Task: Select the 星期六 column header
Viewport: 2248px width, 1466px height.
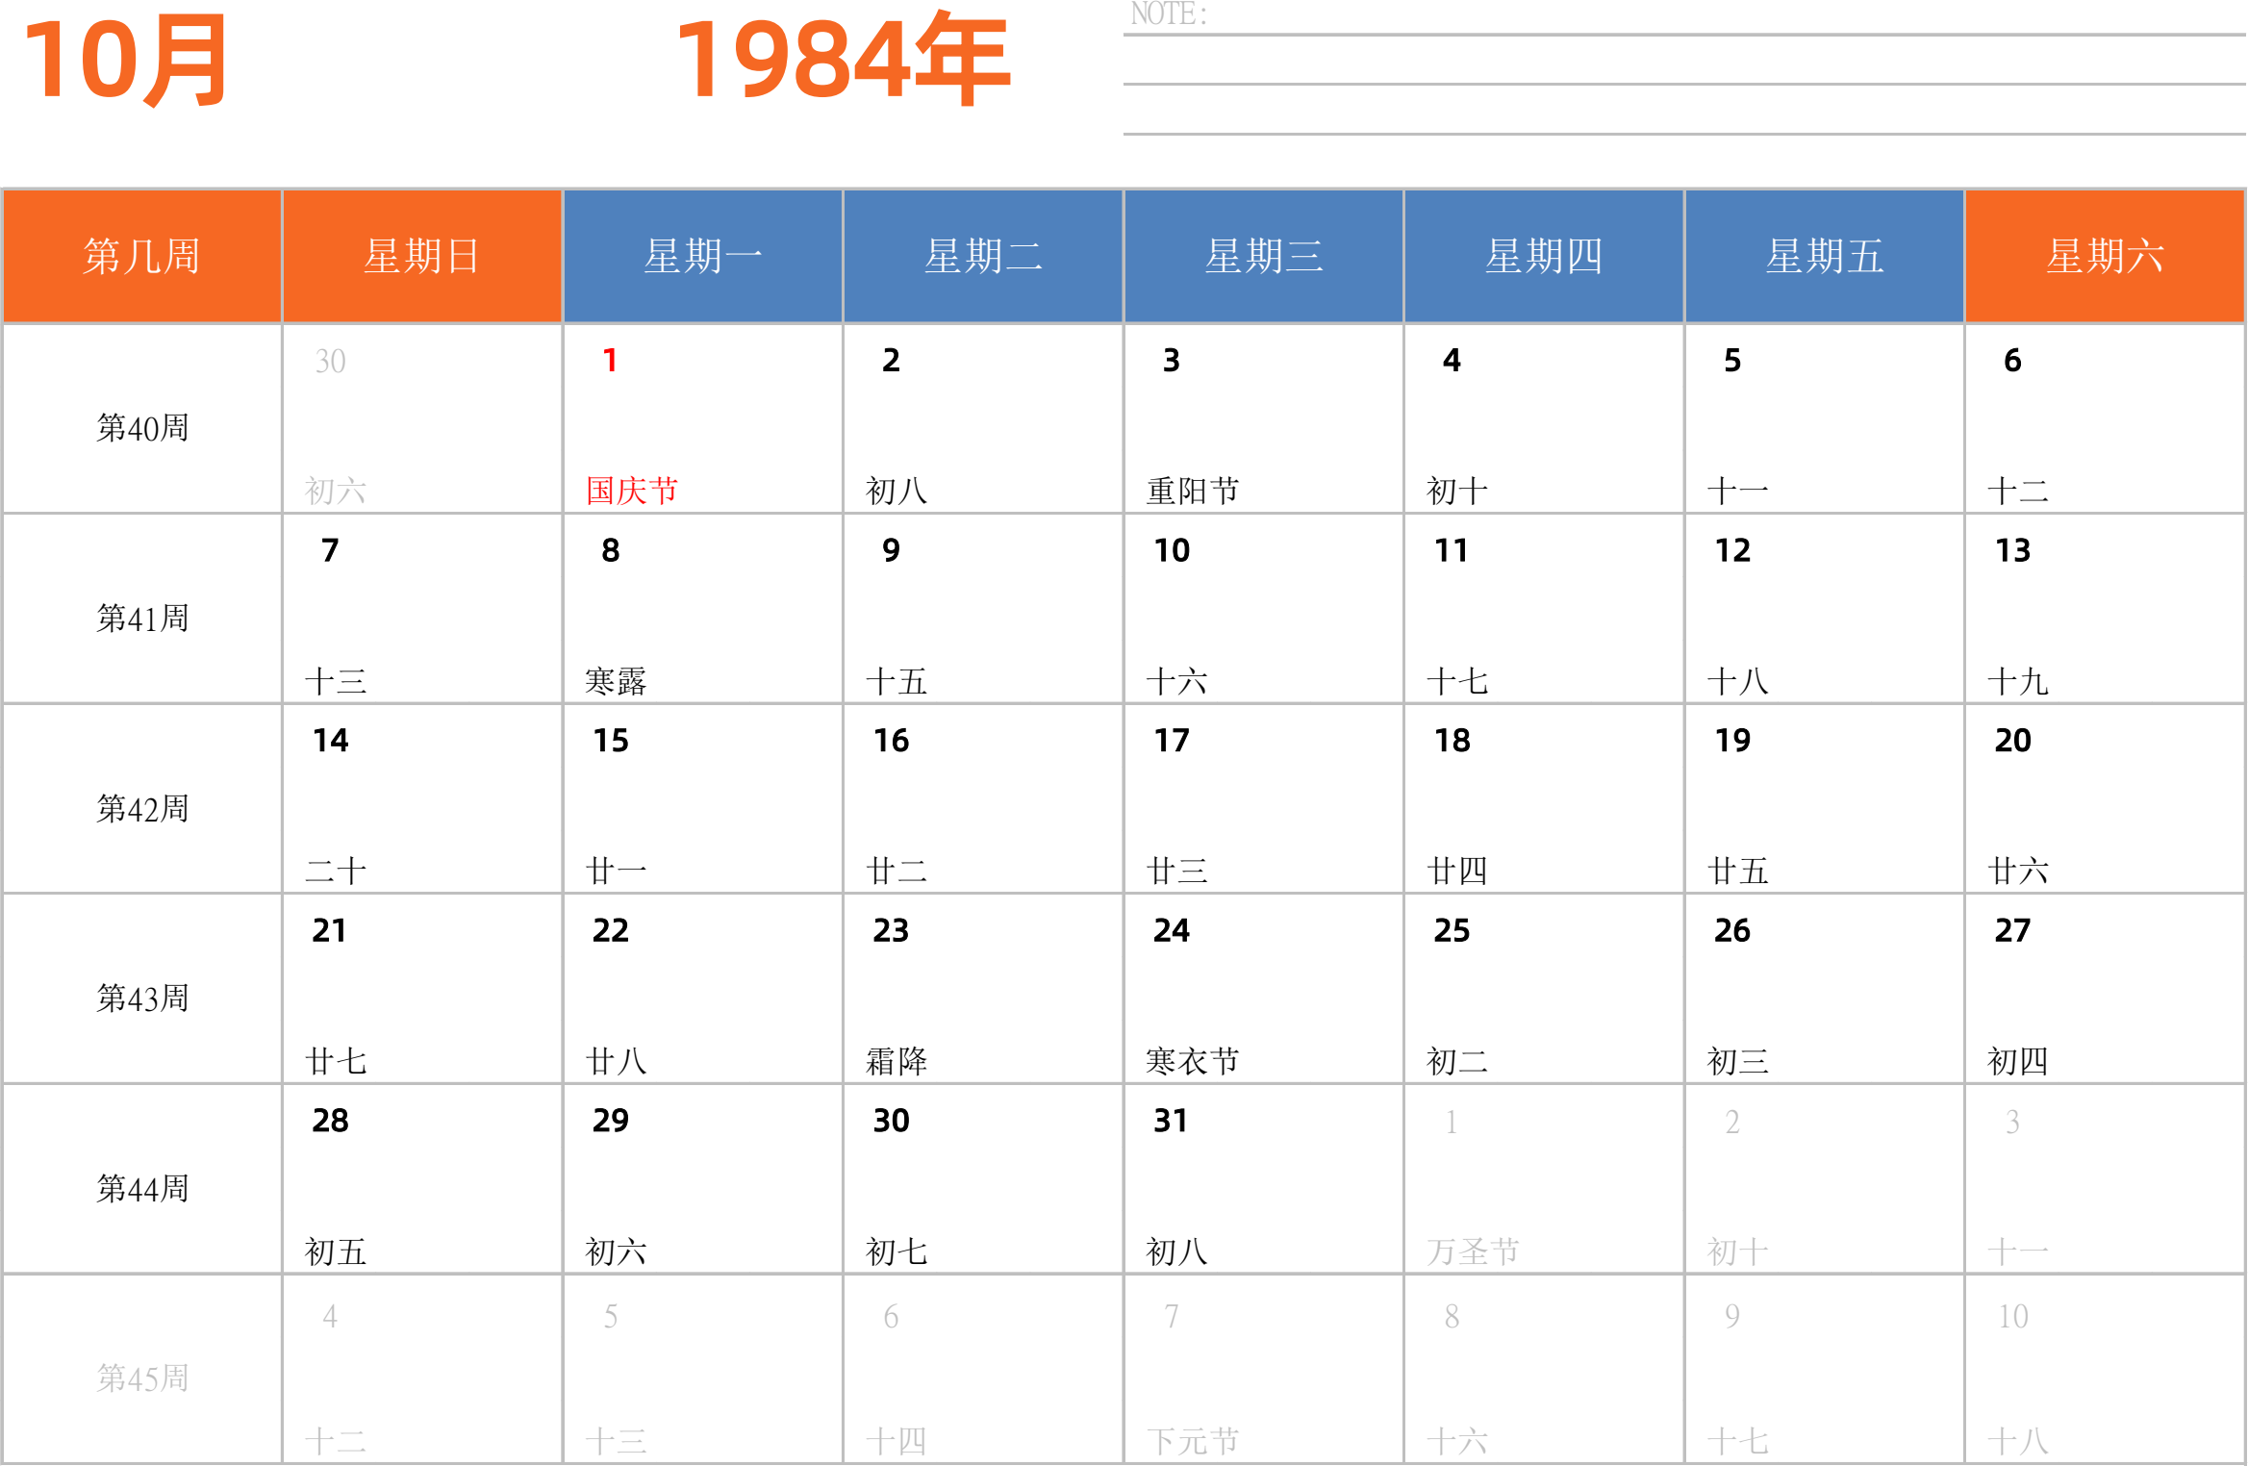Action: [x=2105, y=256]
